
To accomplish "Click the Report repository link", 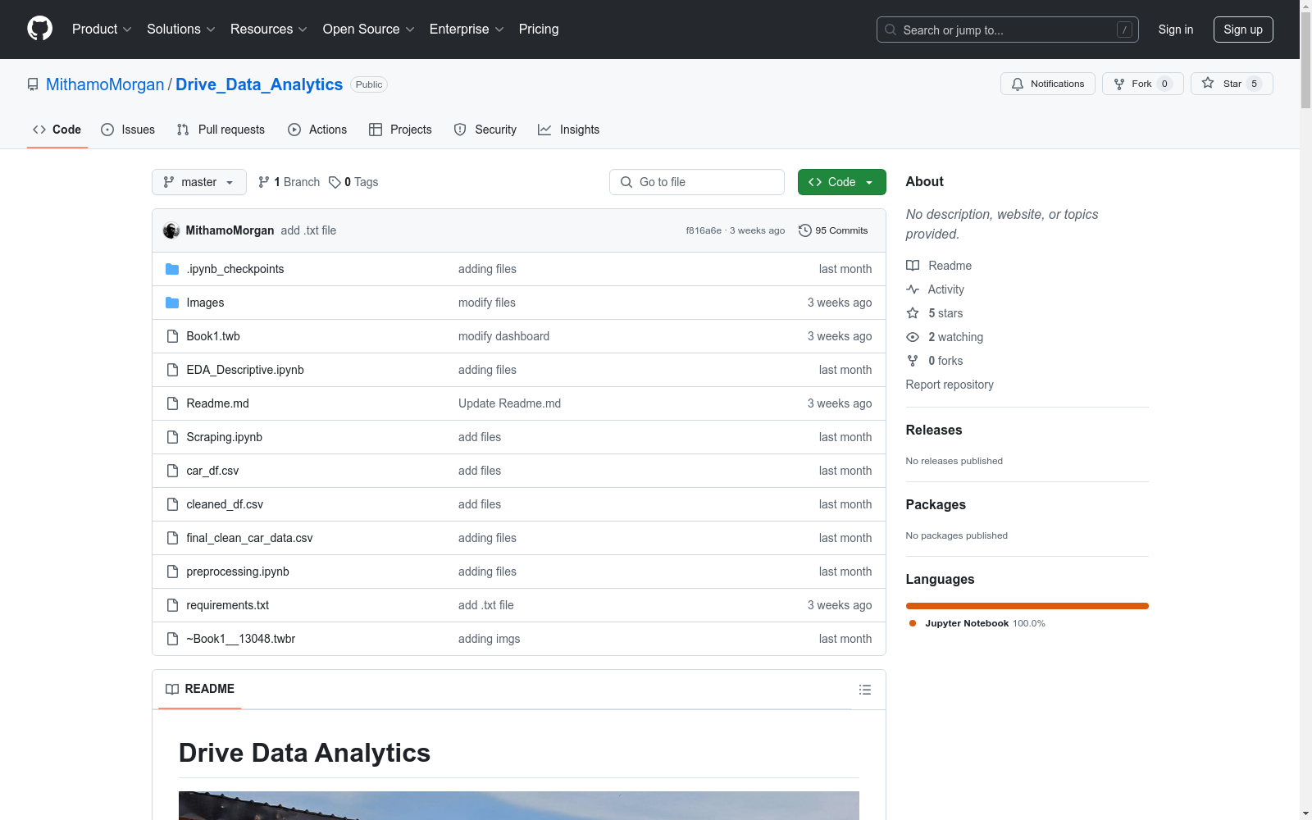I will click(x=950, y=385).
